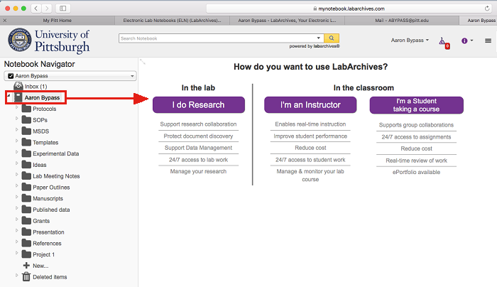
Task: Click the Manuscripts folder icon
Action: [x=26, y=198]
